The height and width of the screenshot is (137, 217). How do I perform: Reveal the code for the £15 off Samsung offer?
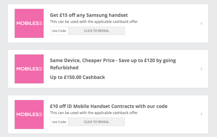[x=96, y=31]
